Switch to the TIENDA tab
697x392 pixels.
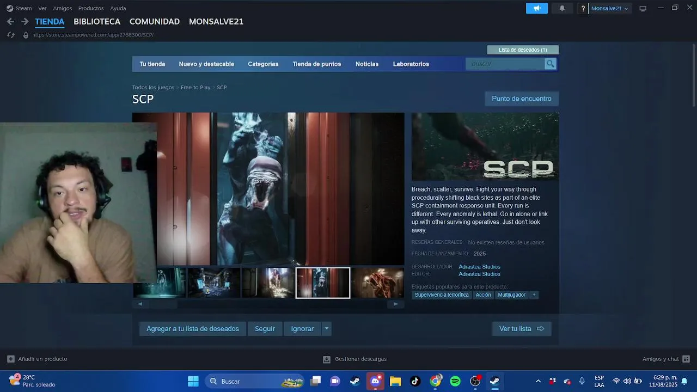50,22
